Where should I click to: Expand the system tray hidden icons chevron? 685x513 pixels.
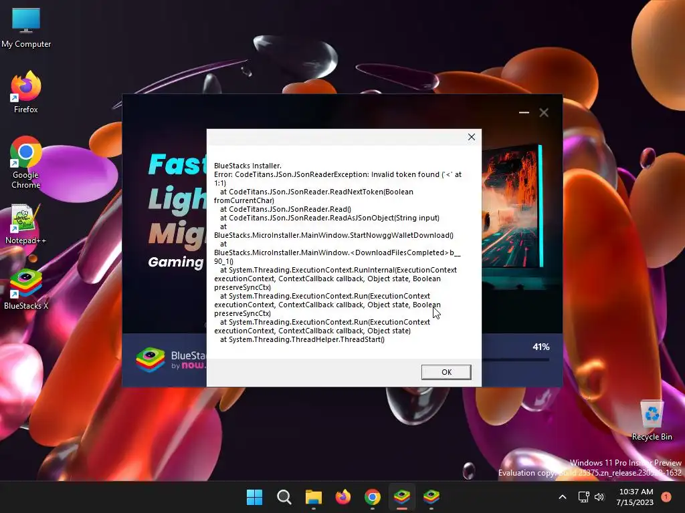point(563,497)
